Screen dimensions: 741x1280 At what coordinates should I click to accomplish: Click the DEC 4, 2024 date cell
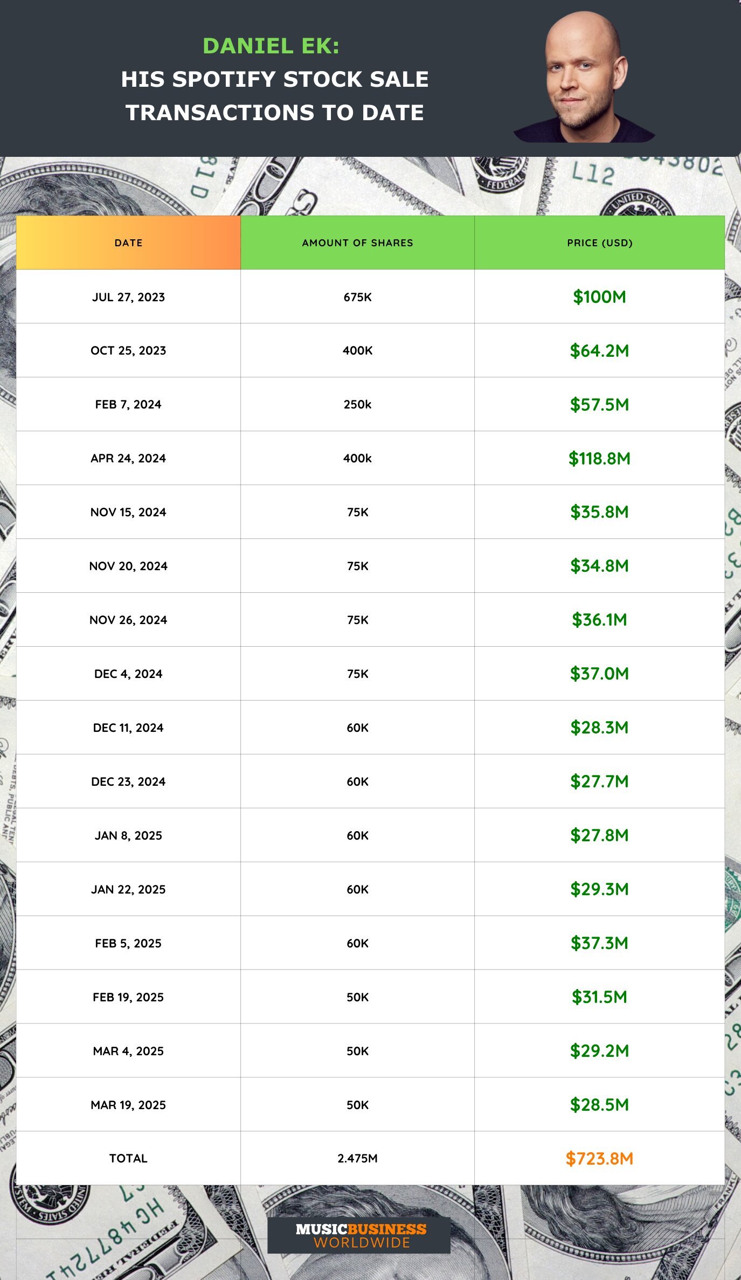coord(128,674)
